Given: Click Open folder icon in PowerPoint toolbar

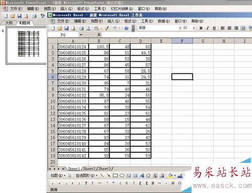Looking at the screenshot, I should (x=13, y=16).
